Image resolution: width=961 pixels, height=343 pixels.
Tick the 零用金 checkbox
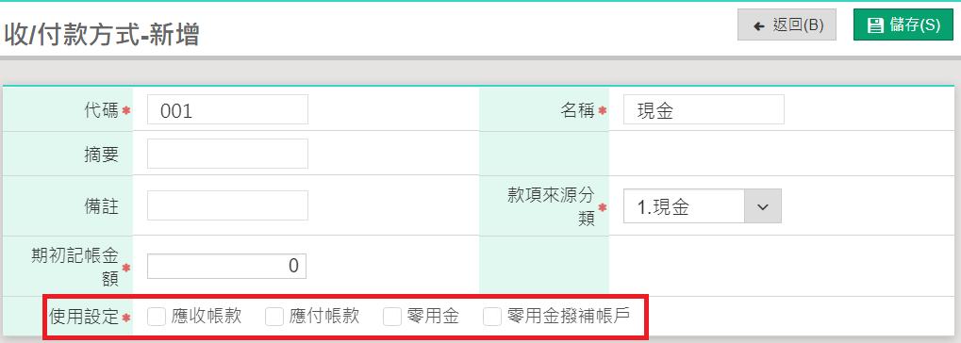(x=391, y=316)
